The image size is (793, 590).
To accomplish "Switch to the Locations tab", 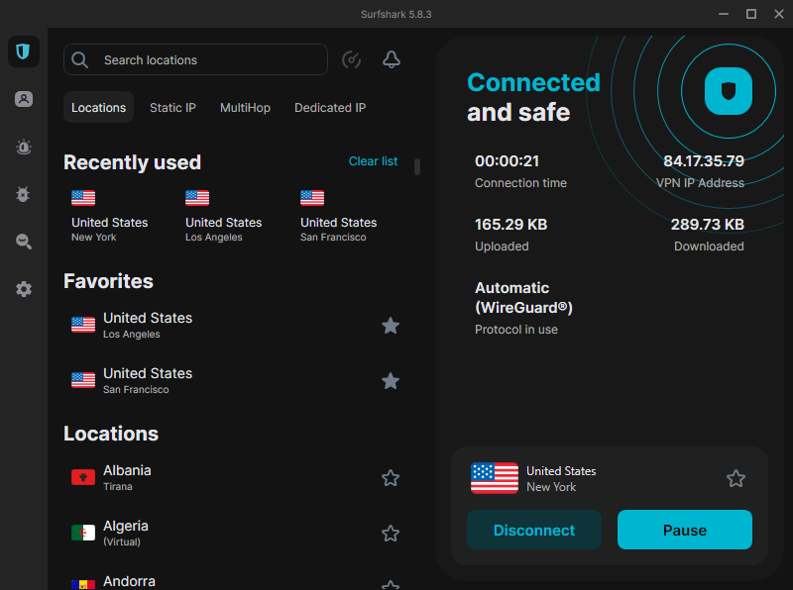I will point(98,107).
